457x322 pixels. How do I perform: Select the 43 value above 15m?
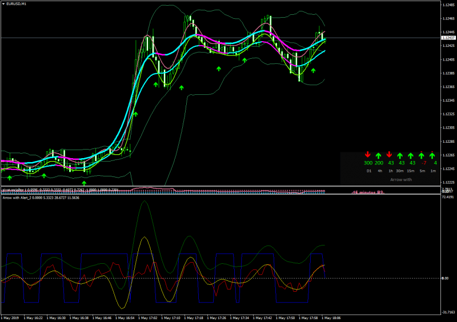(x=412, y=163)
